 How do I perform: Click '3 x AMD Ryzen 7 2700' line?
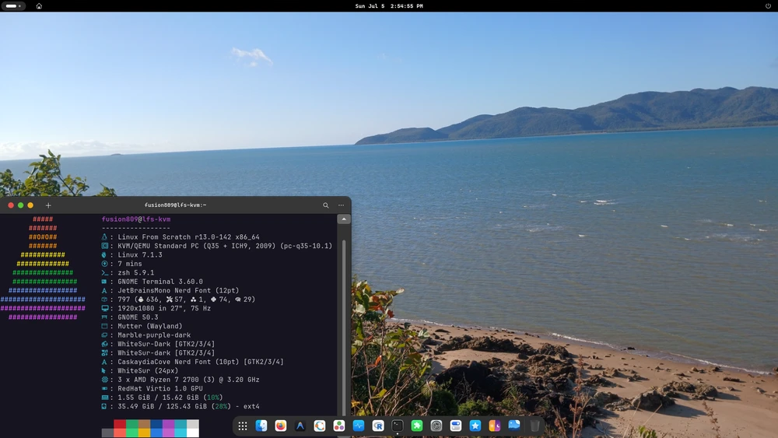coord(188,380)
